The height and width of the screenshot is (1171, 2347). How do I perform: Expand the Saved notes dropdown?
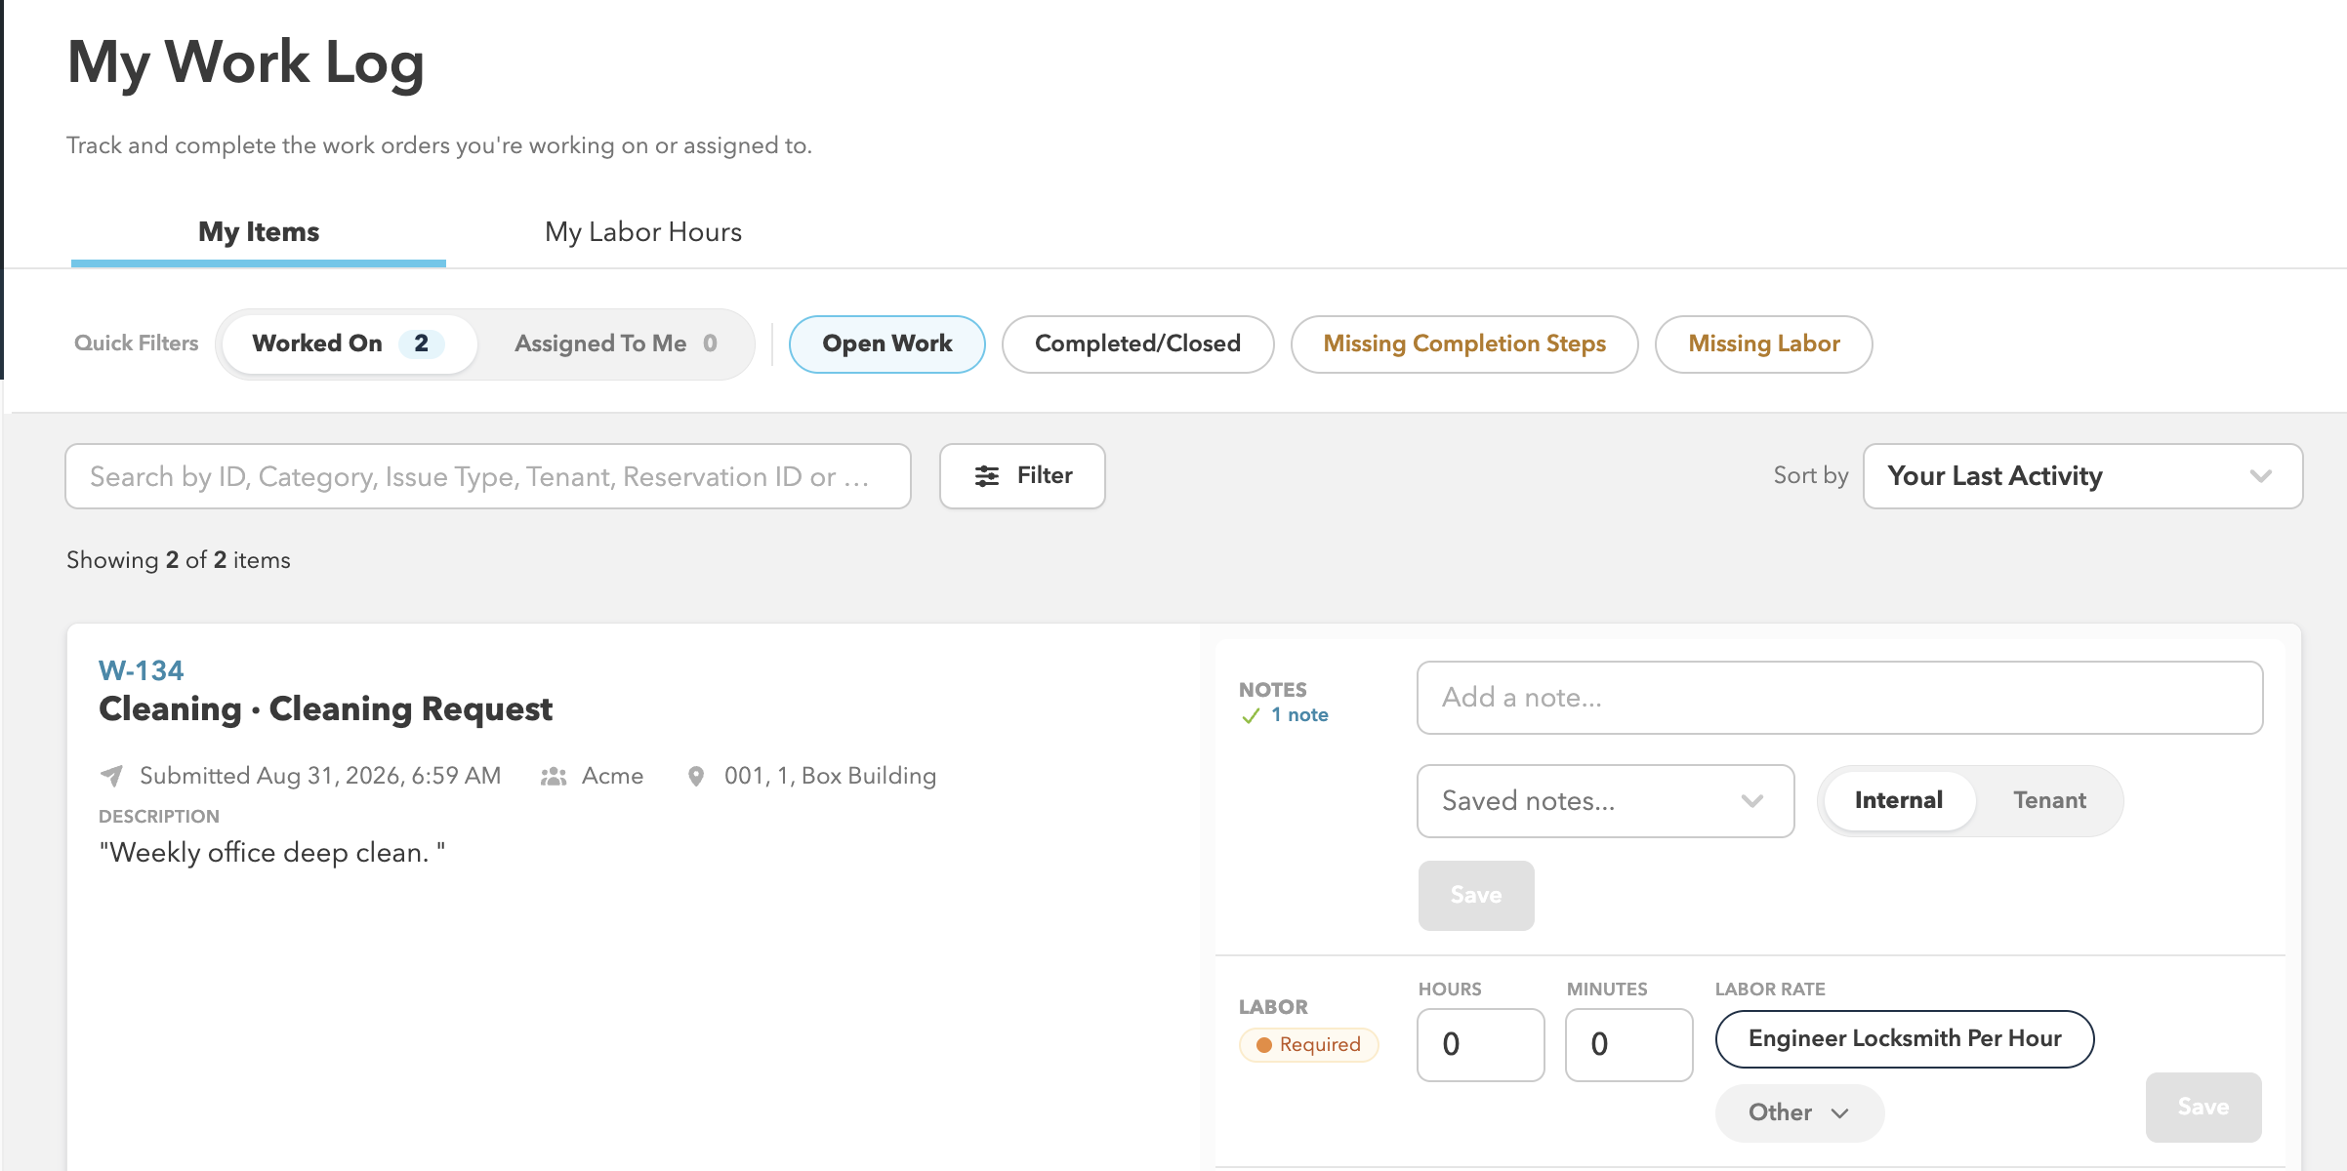click(1605, 801)
